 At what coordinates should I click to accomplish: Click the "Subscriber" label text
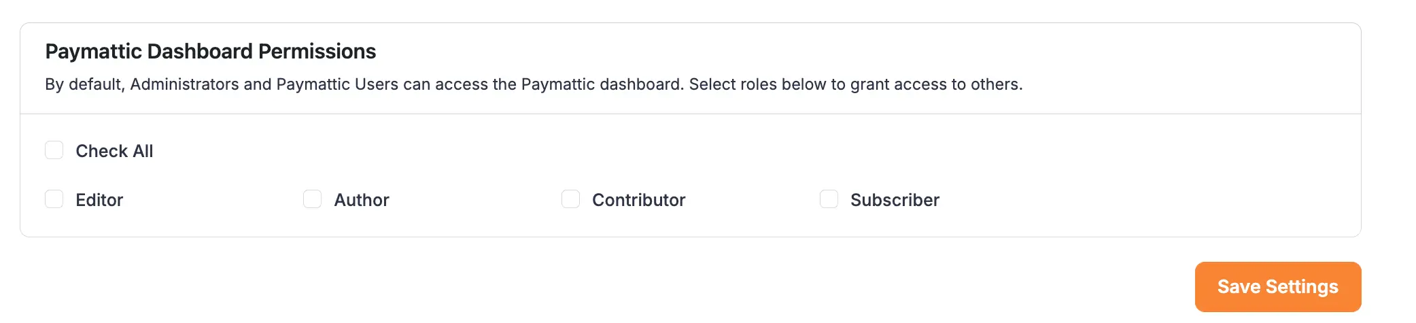point(895,200)
